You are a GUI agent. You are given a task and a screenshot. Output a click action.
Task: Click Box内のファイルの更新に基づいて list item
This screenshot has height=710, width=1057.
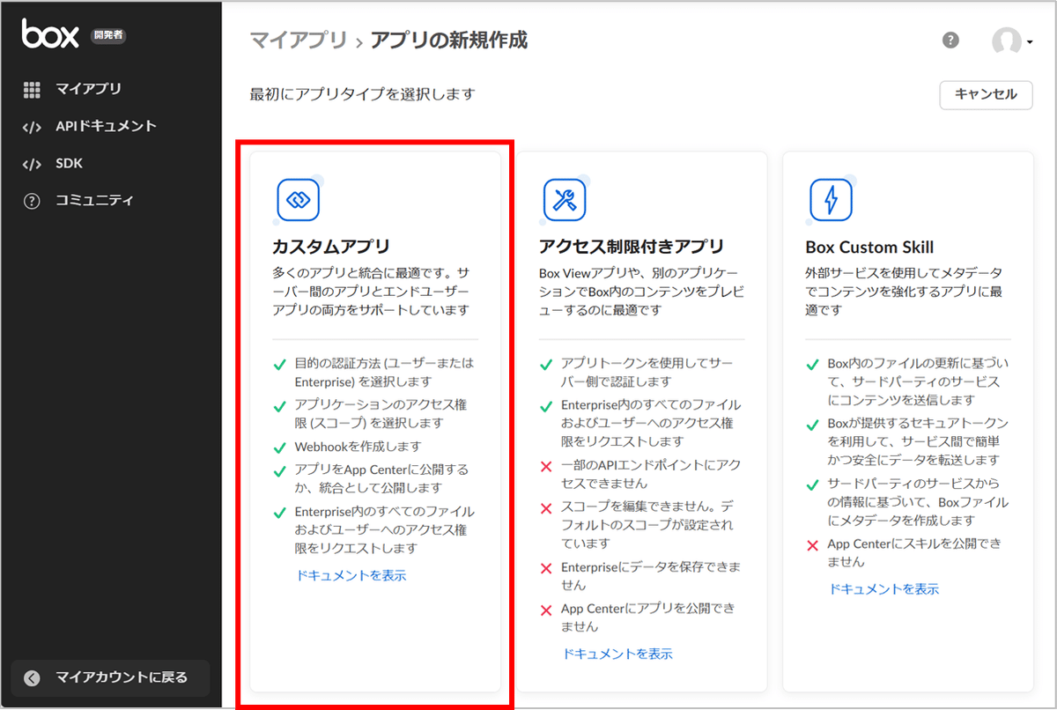coord(918,381)
